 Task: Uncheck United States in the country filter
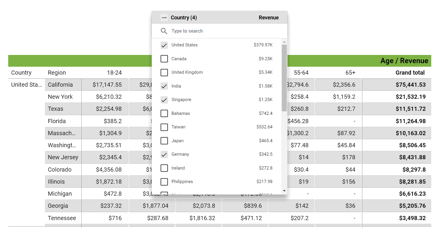[x=164, y=45]
